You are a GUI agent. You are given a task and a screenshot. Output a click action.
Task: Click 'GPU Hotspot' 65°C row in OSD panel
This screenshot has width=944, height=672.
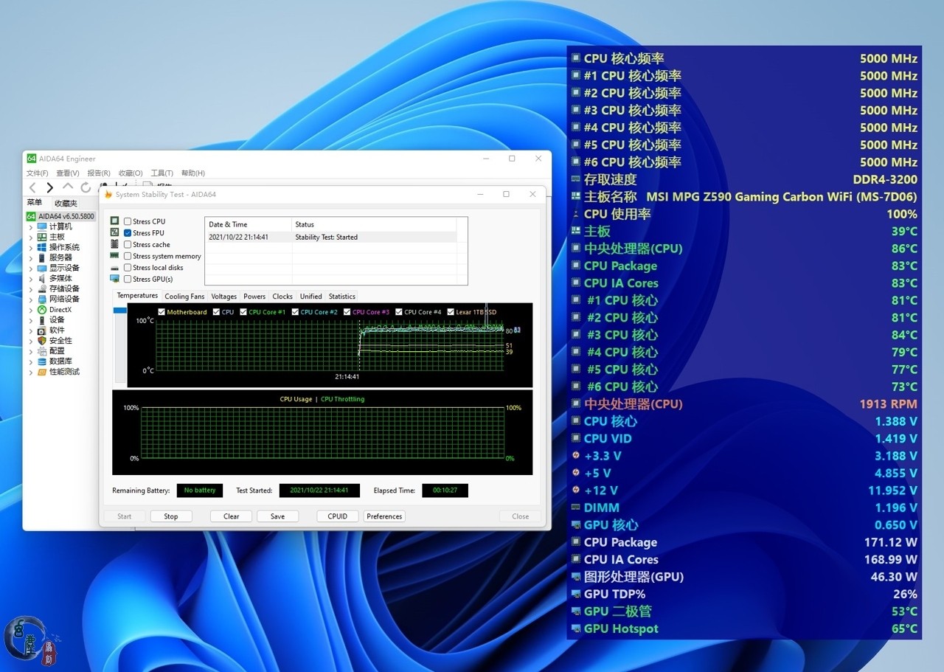[745, 628]
